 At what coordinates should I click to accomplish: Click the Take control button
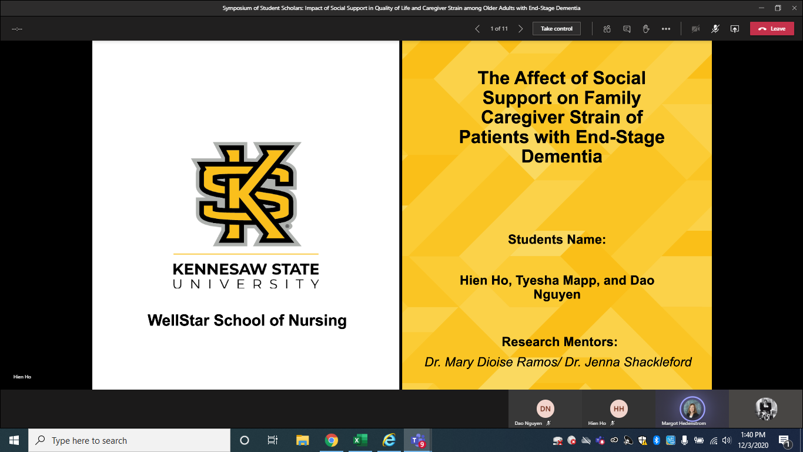[556, 29]
